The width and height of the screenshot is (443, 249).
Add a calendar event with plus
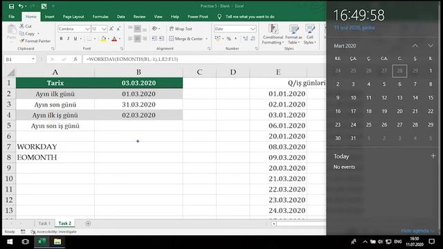point(433,156)
